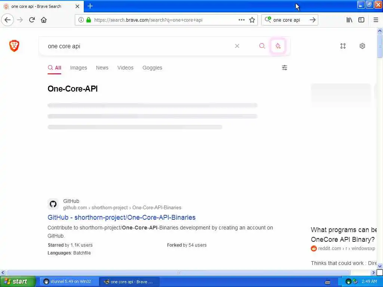This screenshot has width=383, height=287.
Task: Submit the toolbar search with arrow
Action: coord(312,20)
